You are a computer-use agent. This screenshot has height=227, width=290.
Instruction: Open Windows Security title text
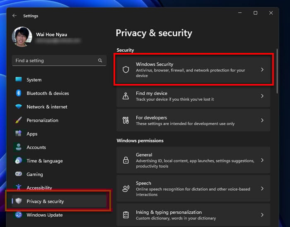click(x=155, y=64)
